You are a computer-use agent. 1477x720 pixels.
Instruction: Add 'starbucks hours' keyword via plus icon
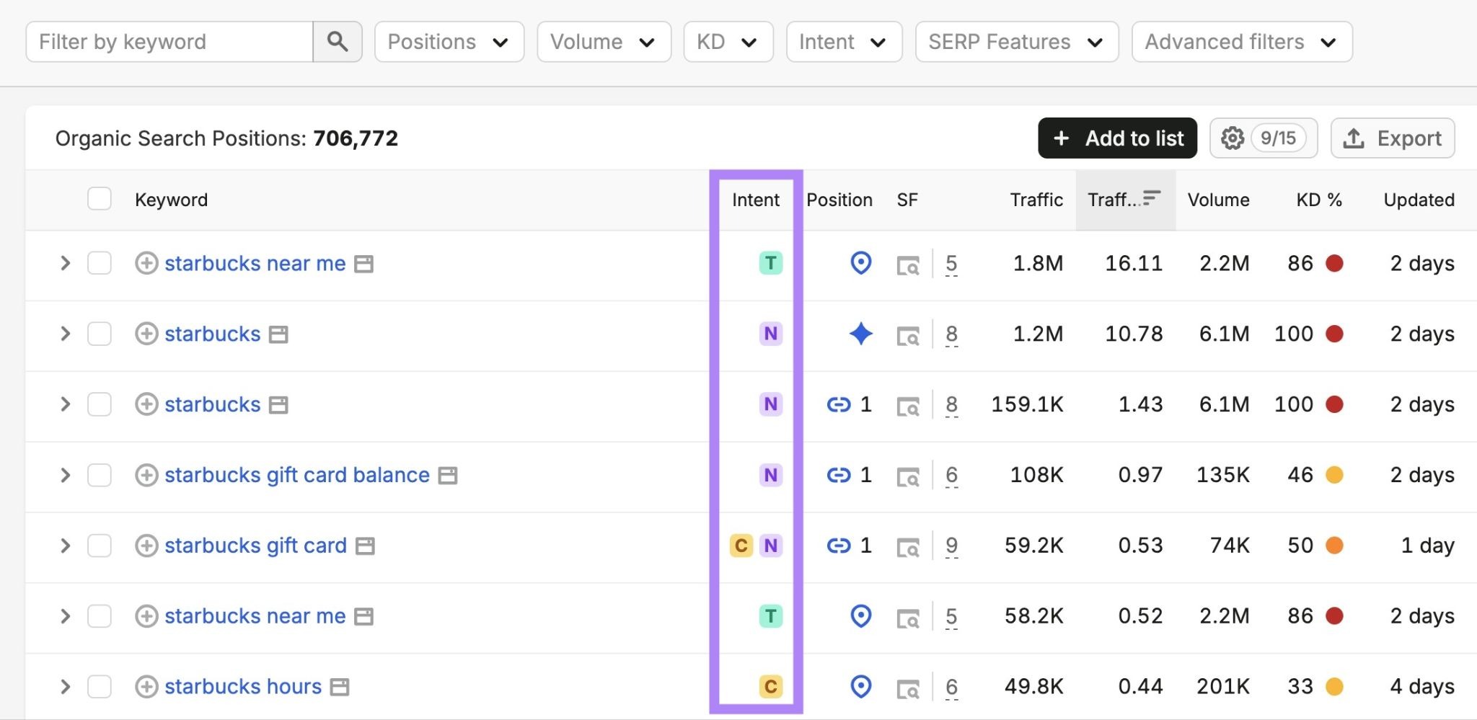pyautogui.click(x=146, y=687)
